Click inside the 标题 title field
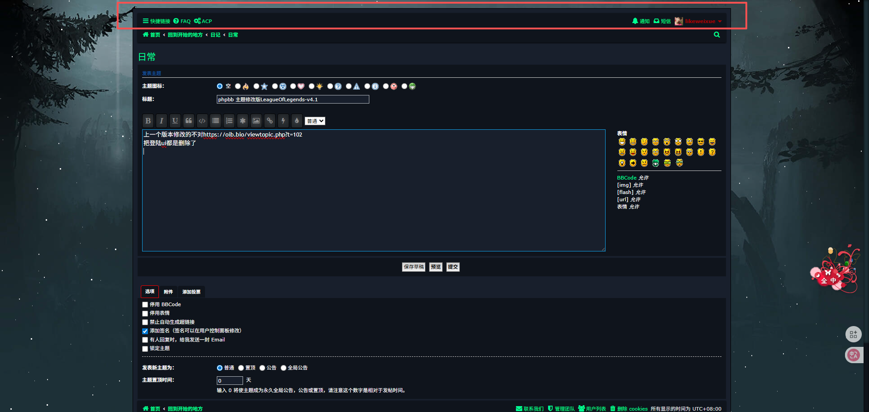869x412 pixels. coord(293,99)
